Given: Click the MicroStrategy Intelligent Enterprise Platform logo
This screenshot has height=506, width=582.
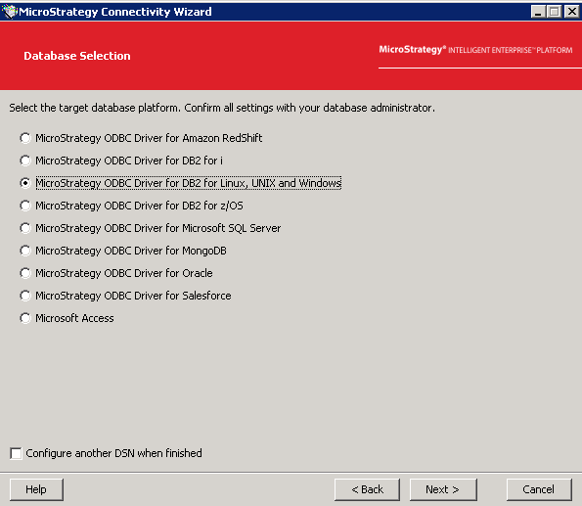Looking at the screenshot, I should click(475, 50).
